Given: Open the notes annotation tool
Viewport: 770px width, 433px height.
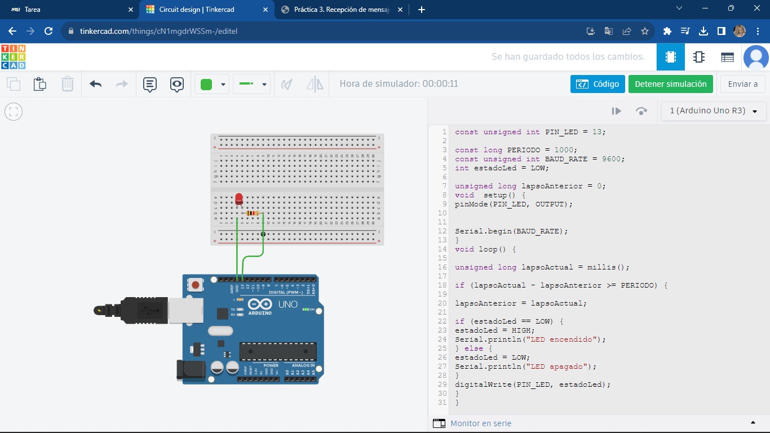Looking at the screenshot, I should [149, 84].
